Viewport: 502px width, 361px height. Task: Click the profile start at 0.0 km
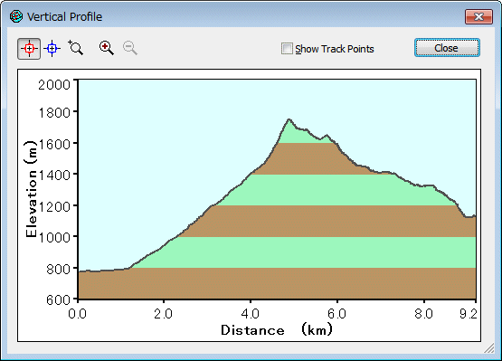79,271
